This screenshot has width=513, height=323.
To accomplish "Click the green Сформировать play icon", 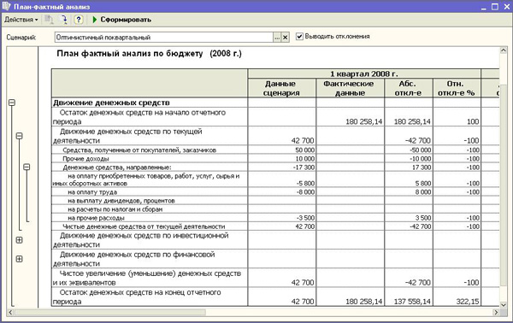I will pos(95,20).
